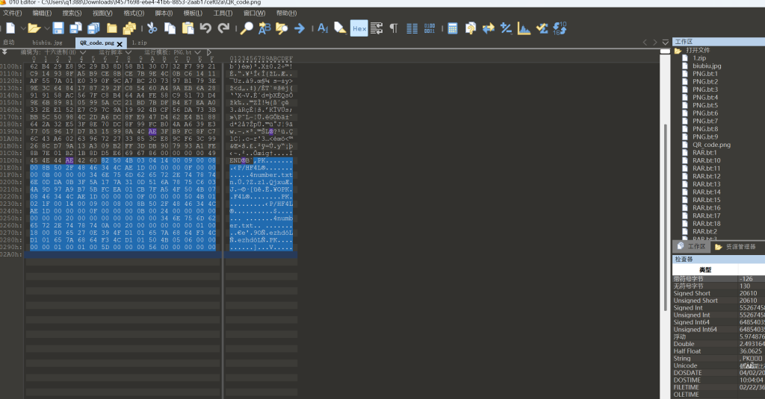Open the Histogram tool icon

(524, 28)
